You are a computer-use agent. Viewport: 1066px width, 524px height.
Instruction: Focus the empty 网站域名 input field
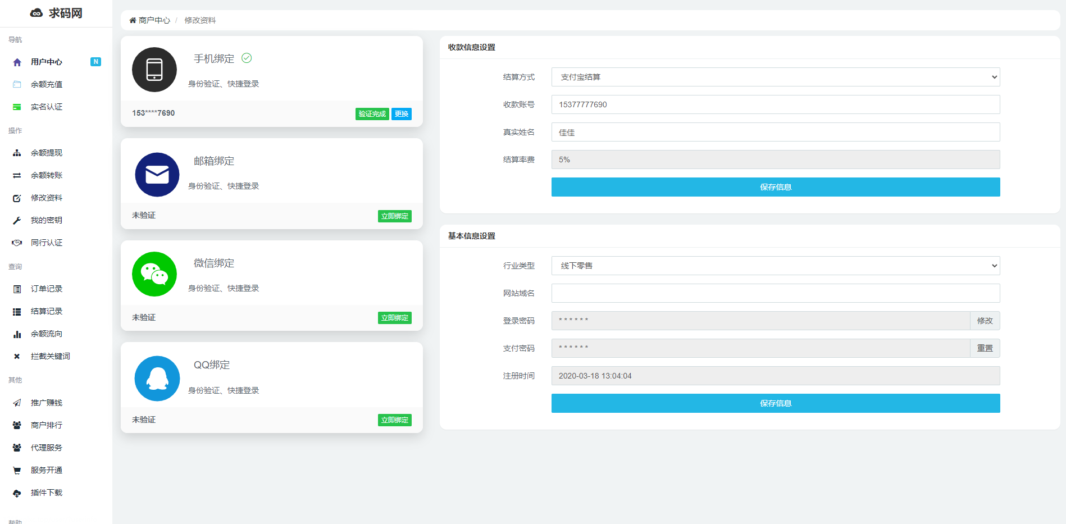pyautogui.click(x=776, y=293)
